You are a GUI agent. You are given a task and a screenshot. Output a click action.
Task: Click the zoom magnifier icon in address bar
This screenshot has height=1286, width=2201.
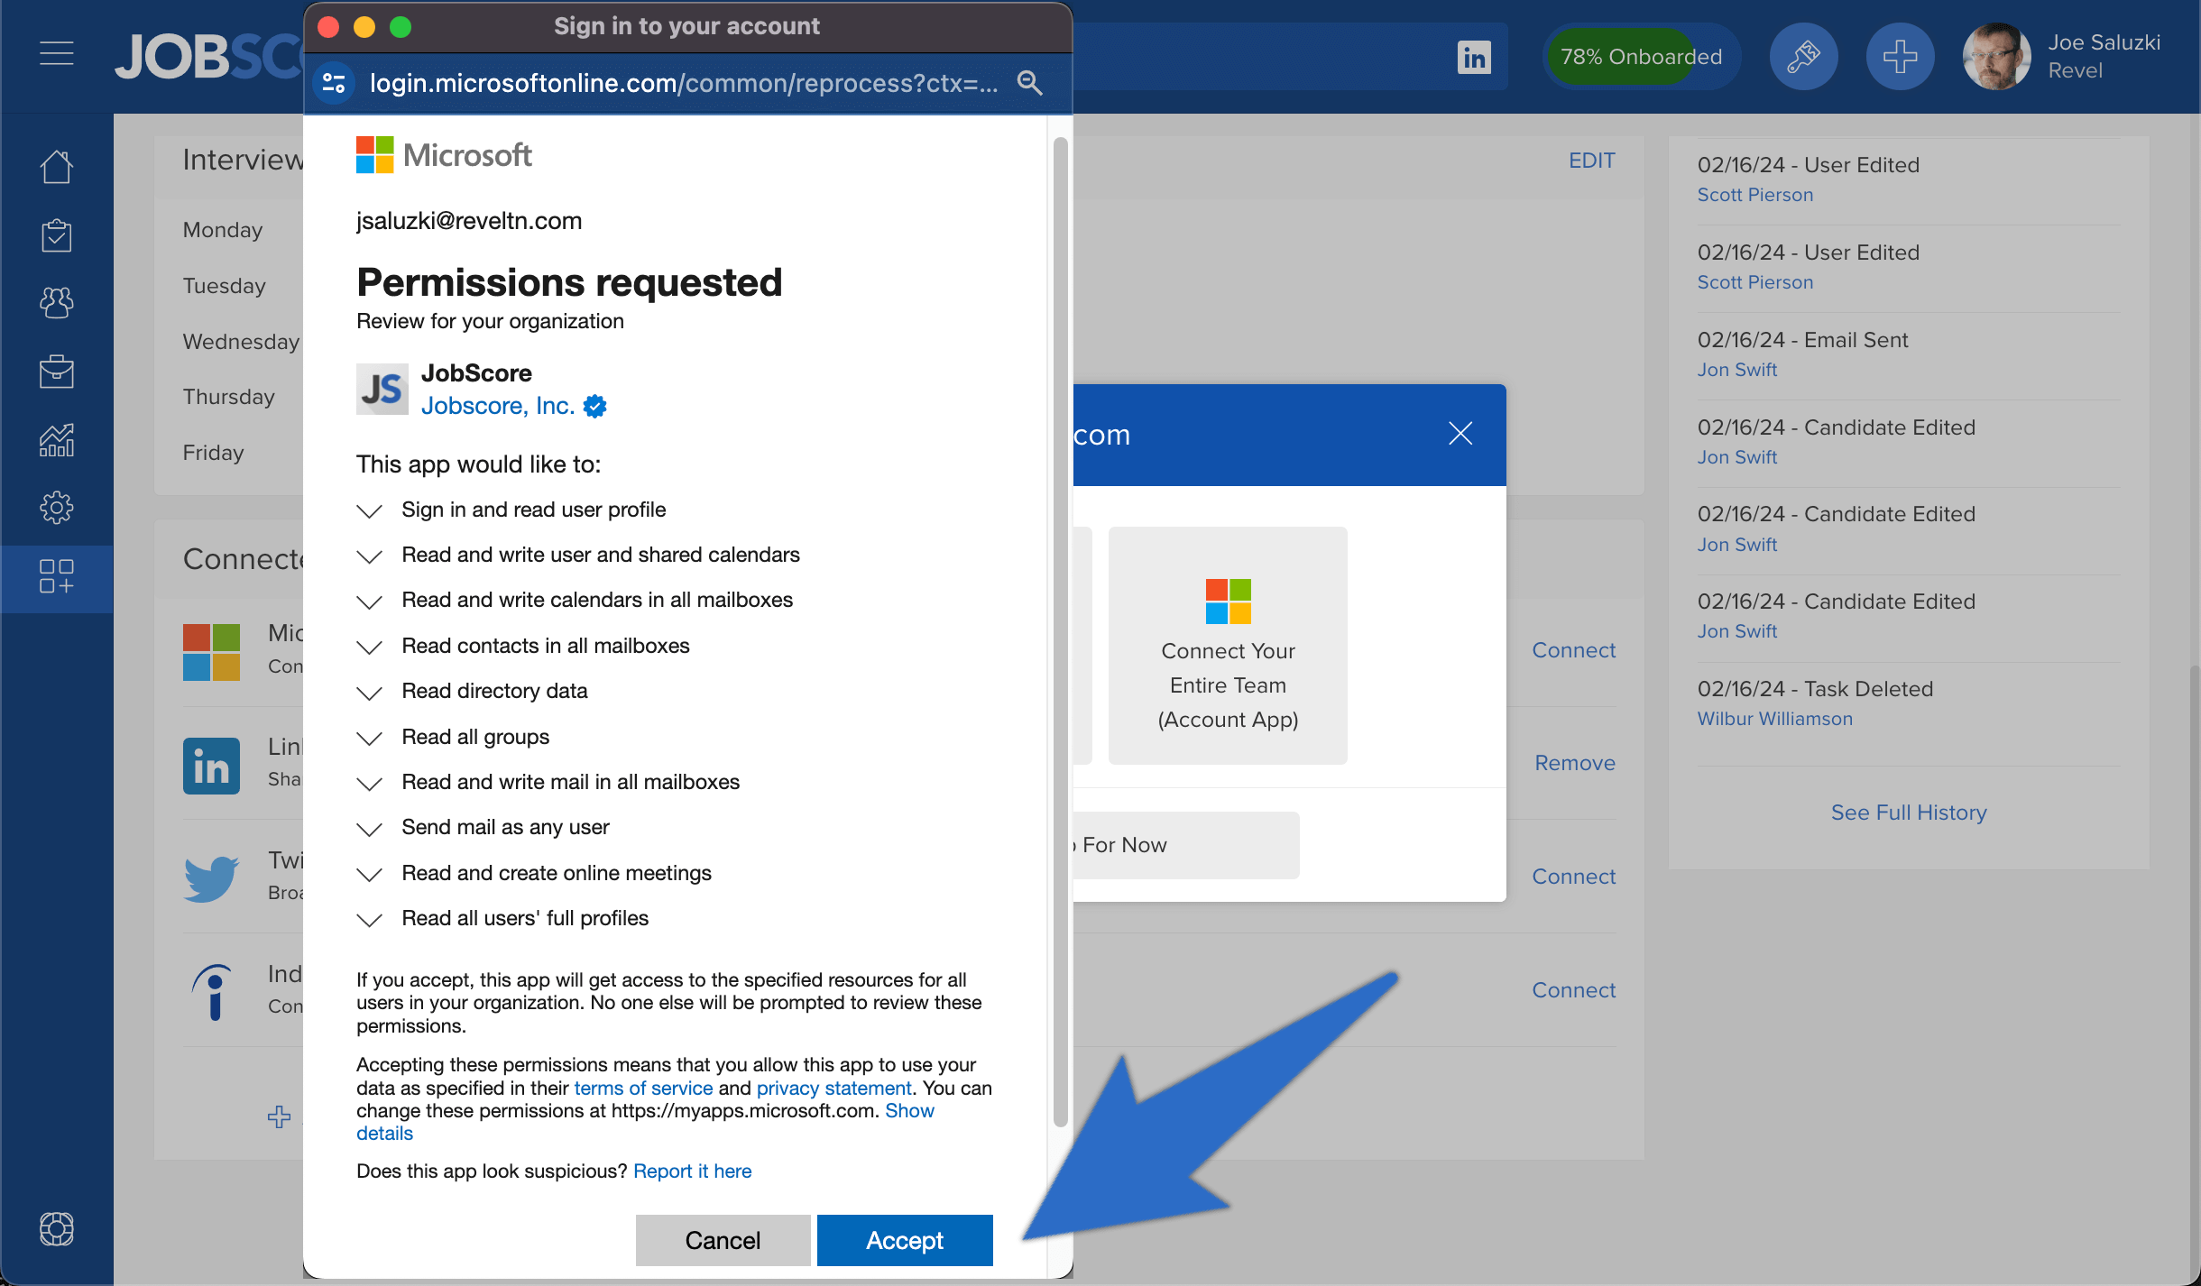coord(1029,83)
